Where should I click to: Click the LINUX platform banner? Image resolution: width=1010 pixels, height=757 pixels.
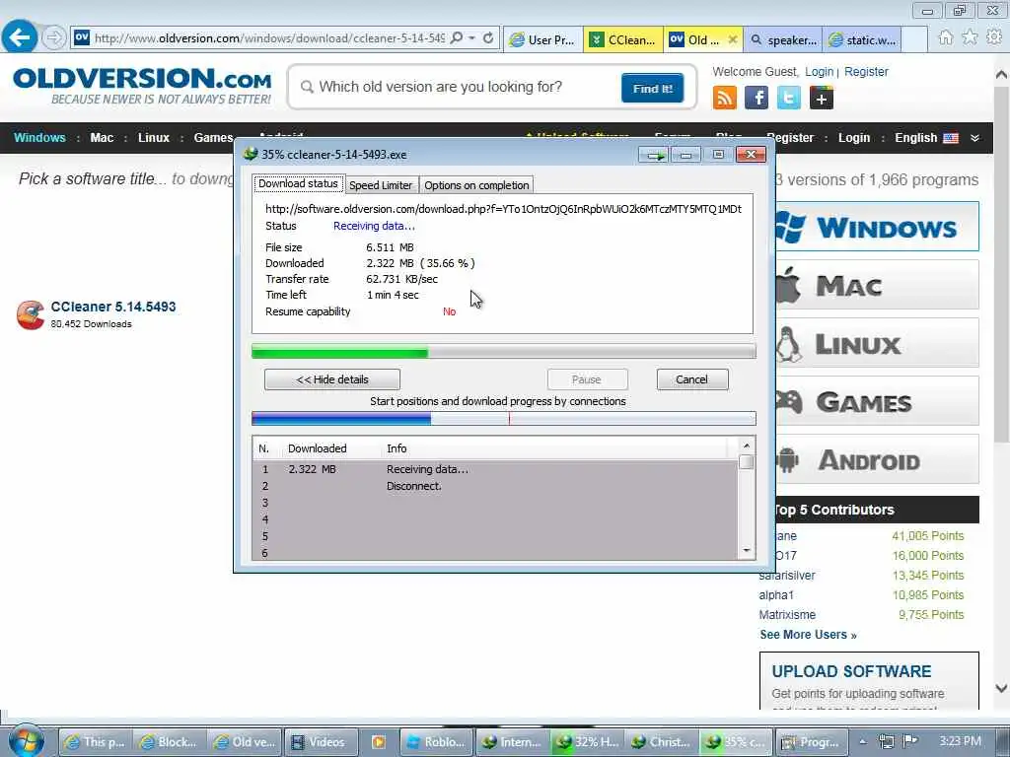[877, 342]
